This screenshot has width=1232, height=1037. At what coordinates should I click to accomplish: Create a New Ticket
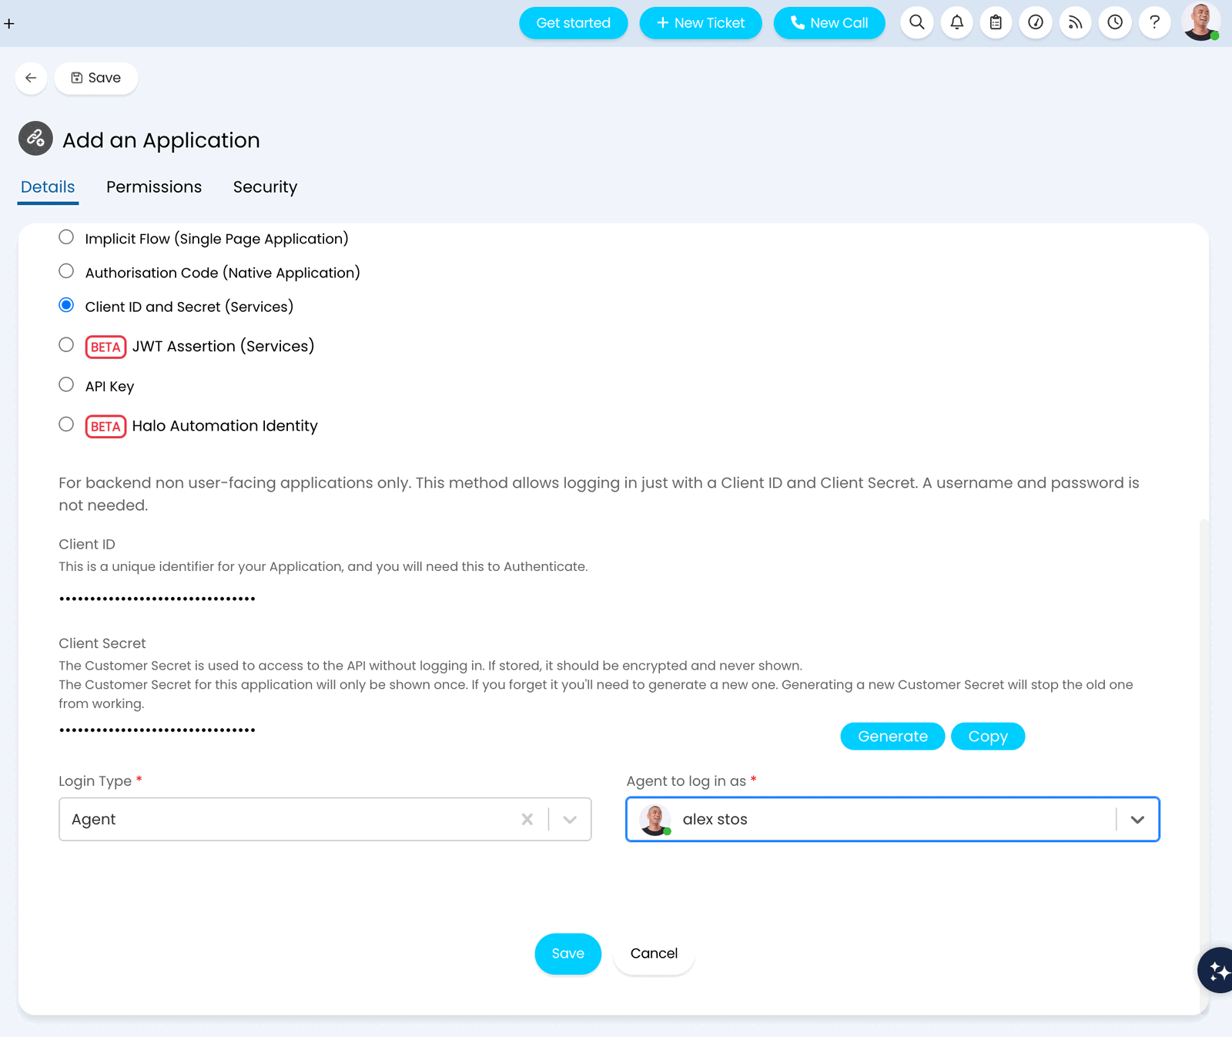tap(701, 22)
